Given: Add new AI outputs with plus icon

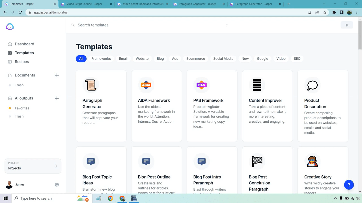Looking at the screenshot, I should click(x=57, y=98).
